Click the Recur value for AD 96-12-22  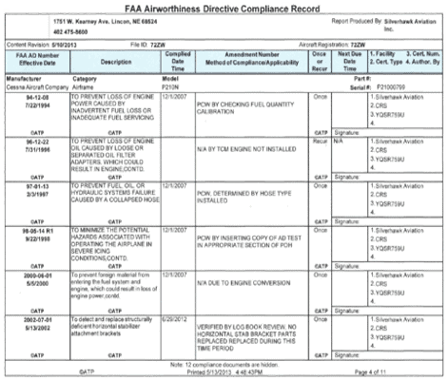[320, 142]
